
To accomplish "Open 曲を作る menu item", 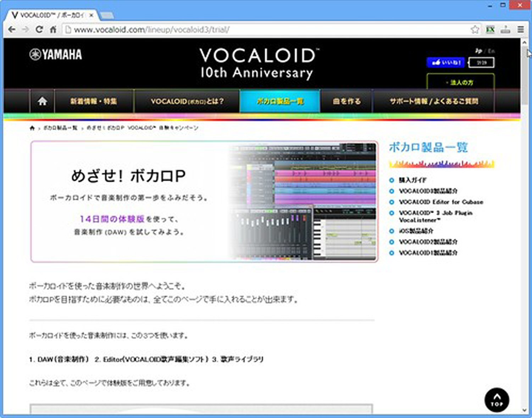I will pyautogui.click(x=347, y=101).
